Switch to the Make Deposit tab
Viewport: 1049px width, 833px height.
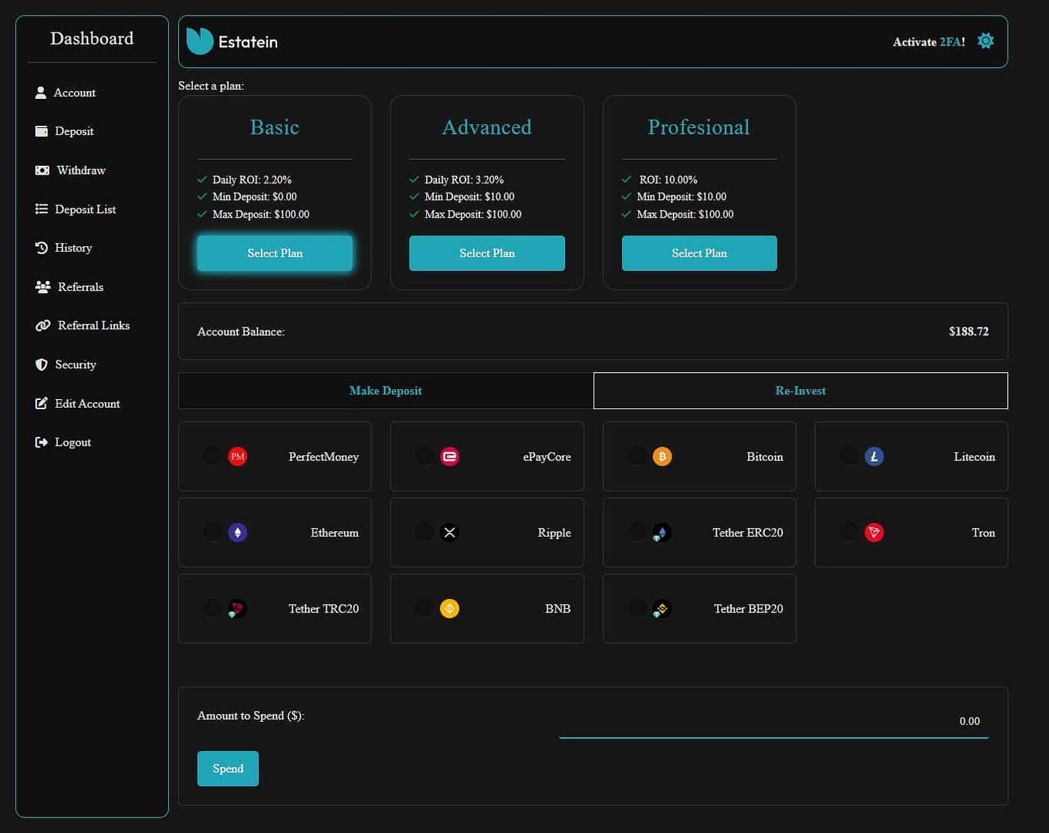pyautogui.click(x=386, y=391)
